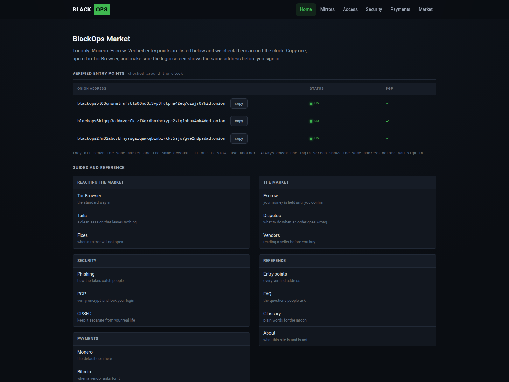Click the VERIFIED ENTRY POINTS section label
The image size is (509, 382).
[99, 74]
